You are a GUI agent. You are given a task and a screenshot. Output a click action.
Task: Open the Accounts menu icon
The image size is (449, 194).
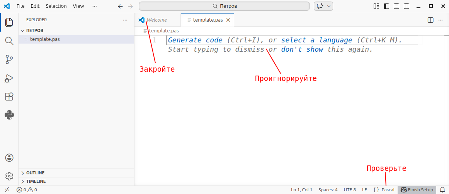[9, 158]
